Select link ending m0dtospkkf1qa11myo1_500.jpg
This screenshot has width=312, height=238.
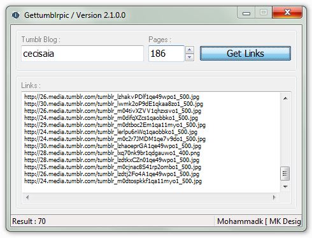coord(113,181)
